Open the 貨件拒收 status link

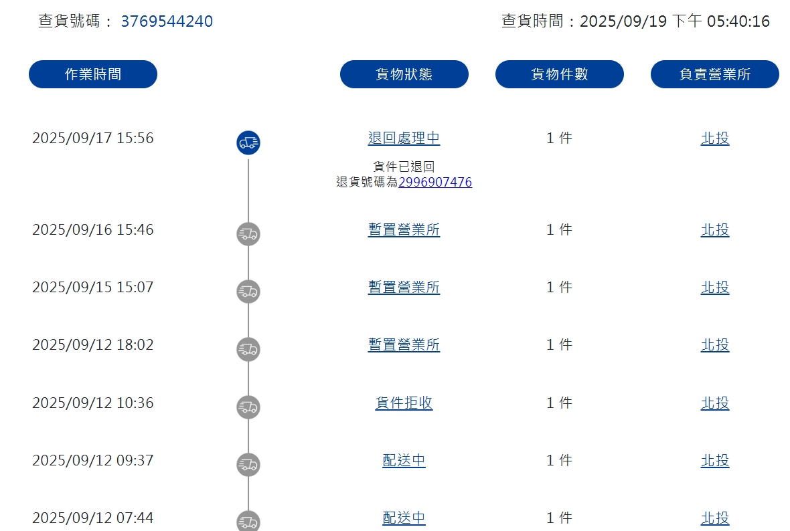click(404, 403)
